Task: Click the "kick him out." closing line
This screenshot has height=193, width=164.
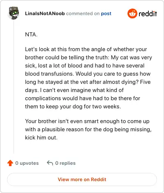Action: pos(41,137)
